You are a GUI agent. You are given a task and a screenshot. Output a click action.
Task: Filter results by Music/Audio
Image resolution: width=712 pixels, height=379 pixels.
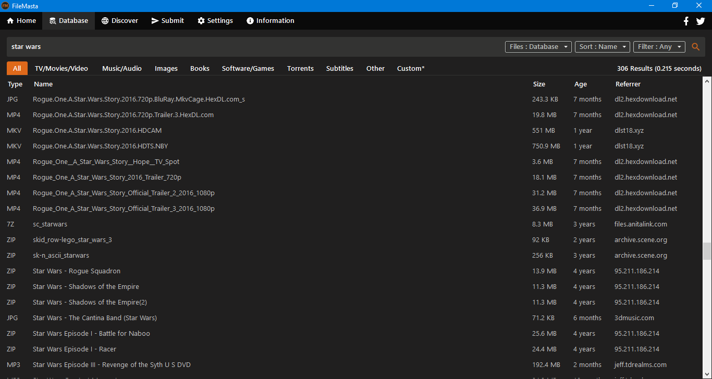coord(122,69)
